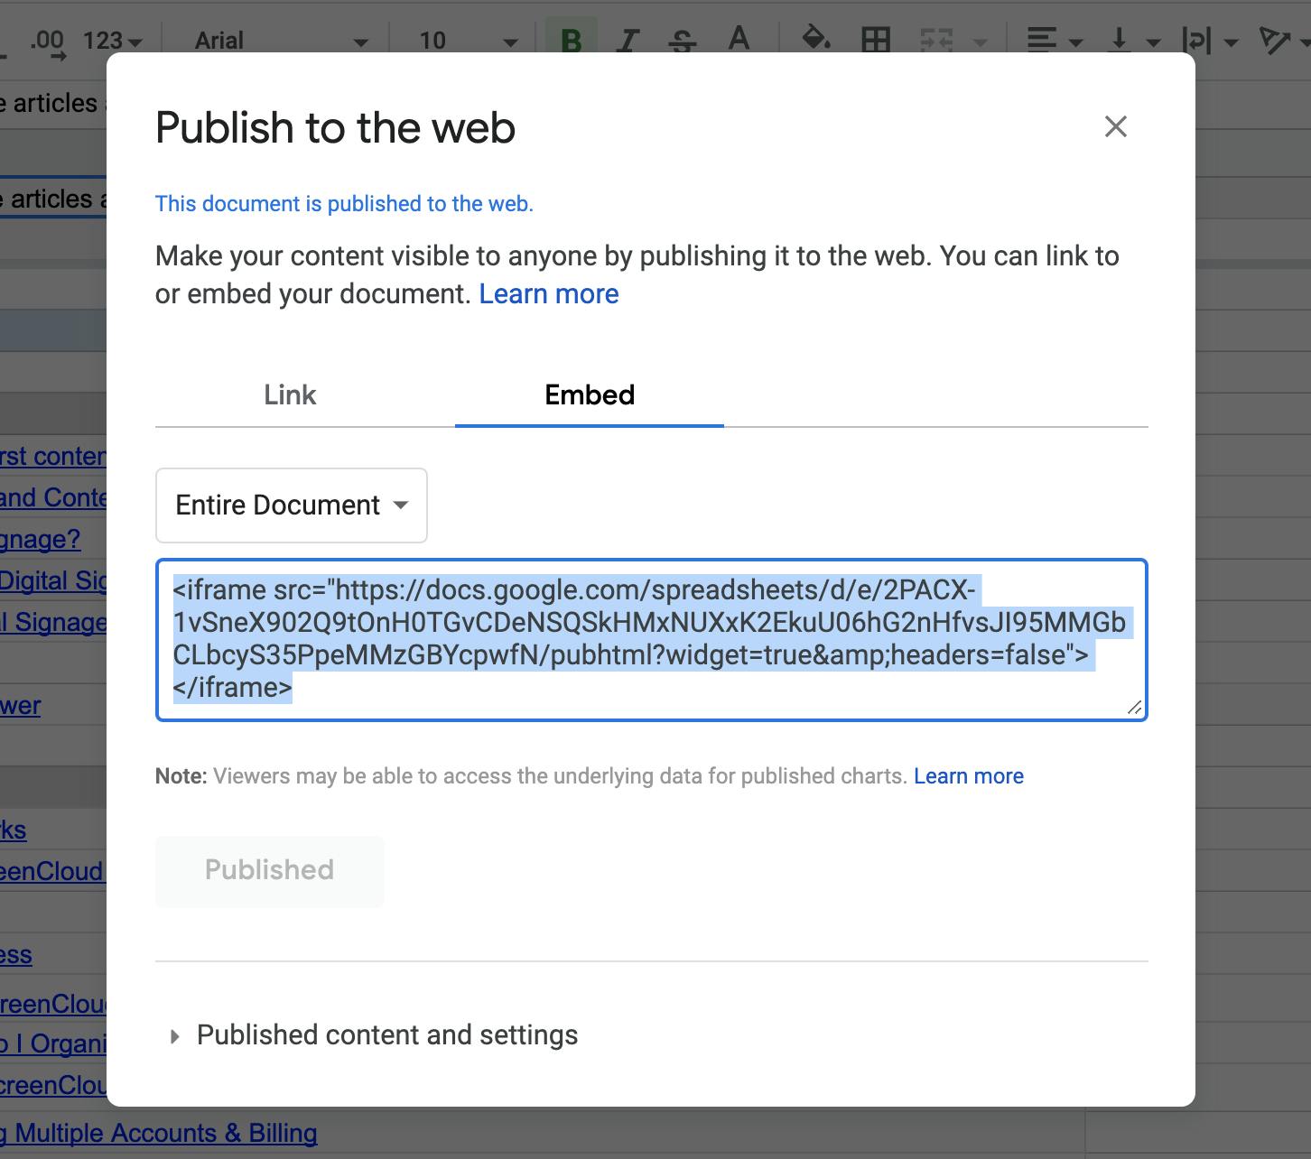Open the 'o I Organi' link in the sheet
The image size is (1311, 1159).
[53, 1043]
